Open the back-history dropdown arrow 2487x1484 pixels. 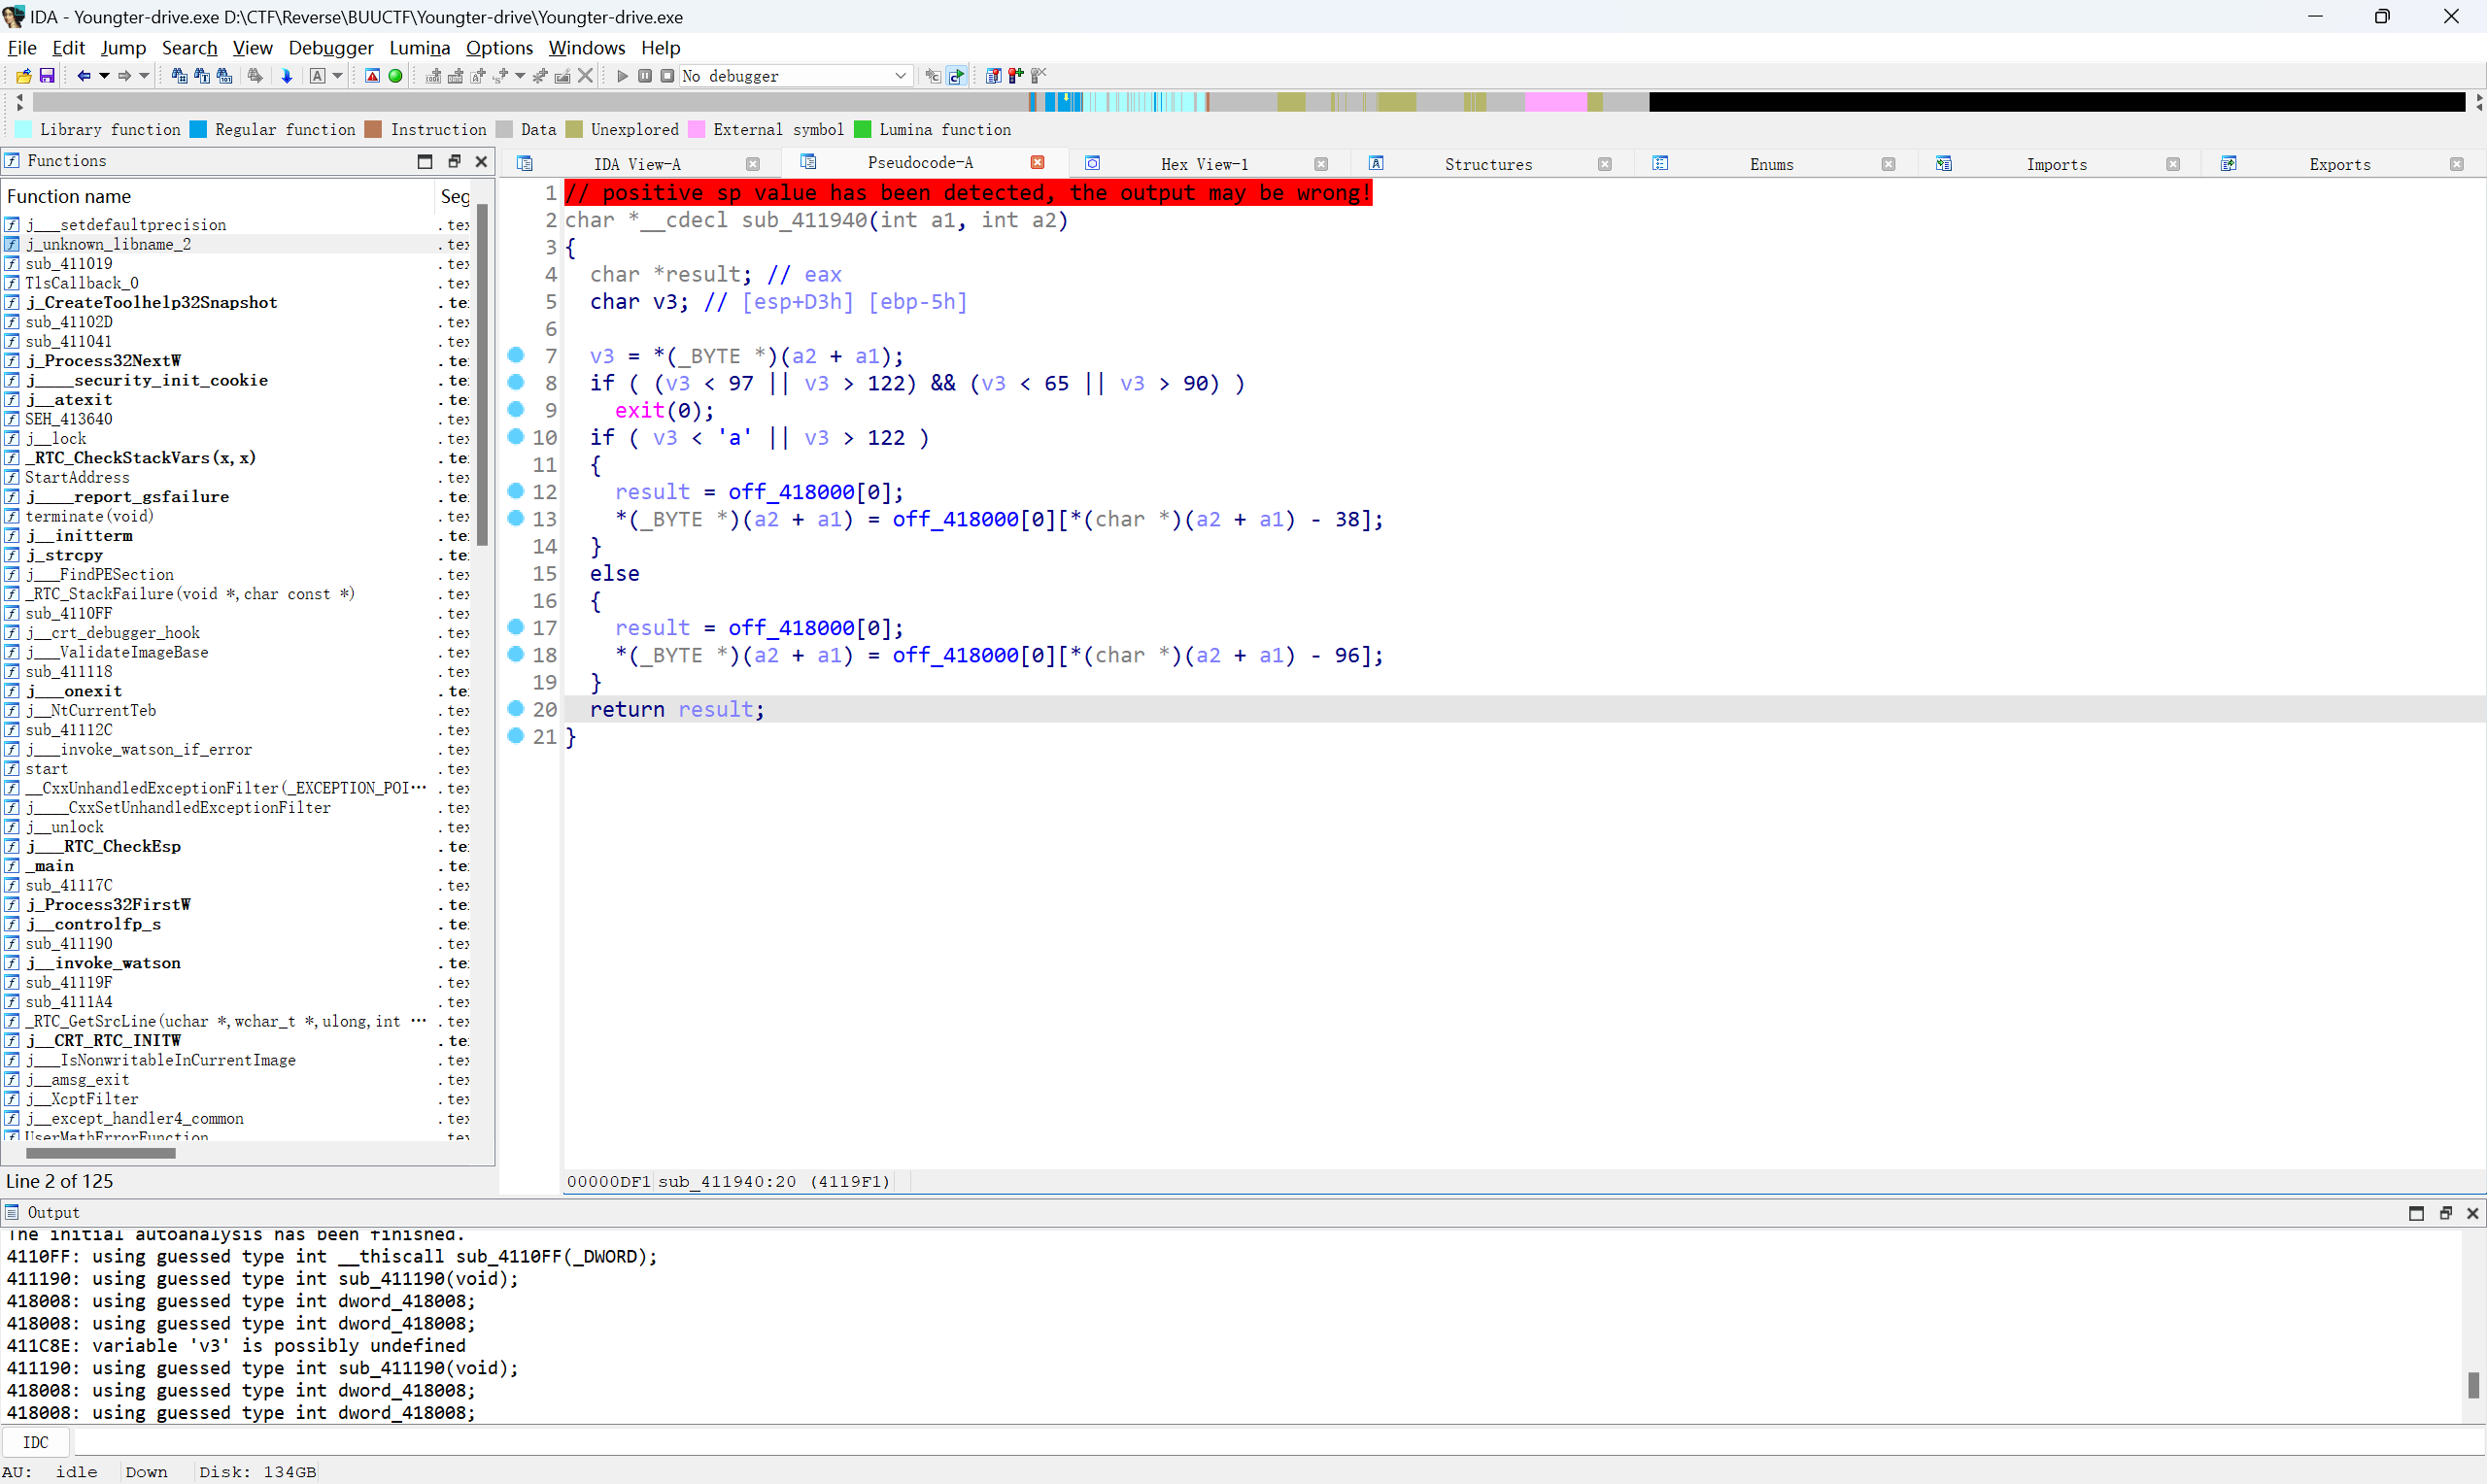104,76
